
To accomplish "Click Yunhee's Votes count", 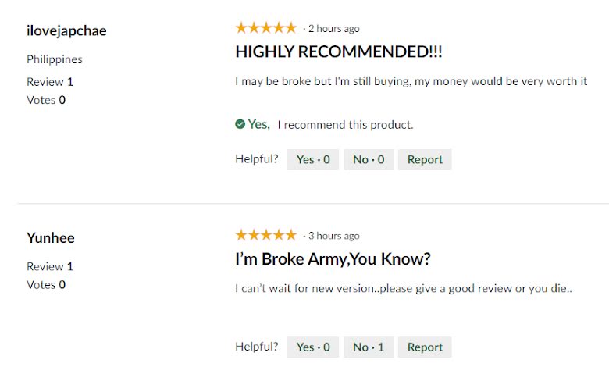I will (46, 285).
